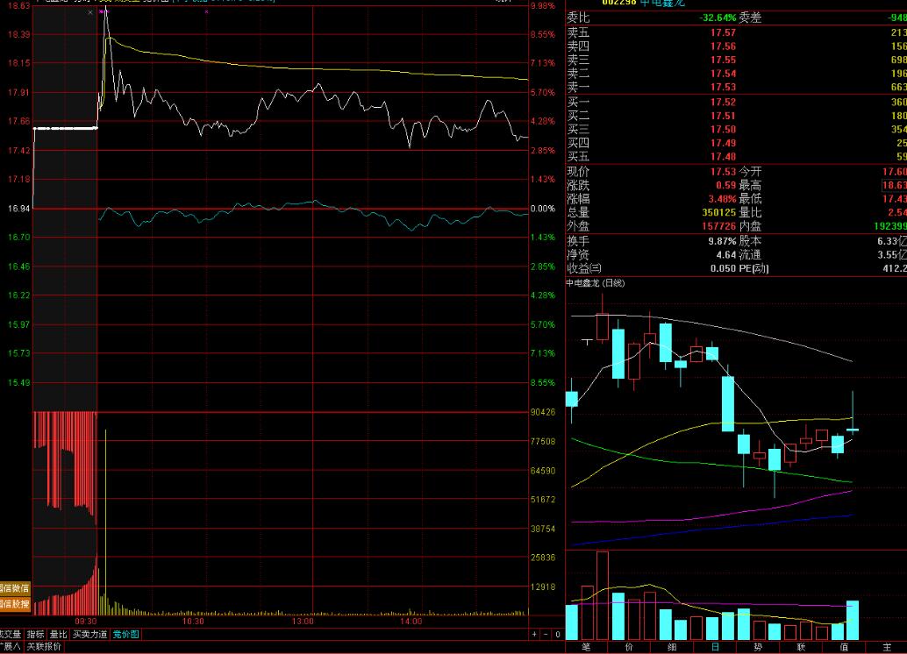The width and height of the screenshot is (907, 654).
Task: Switch to the 量比 tab
Action: click(x=58, y=635)
